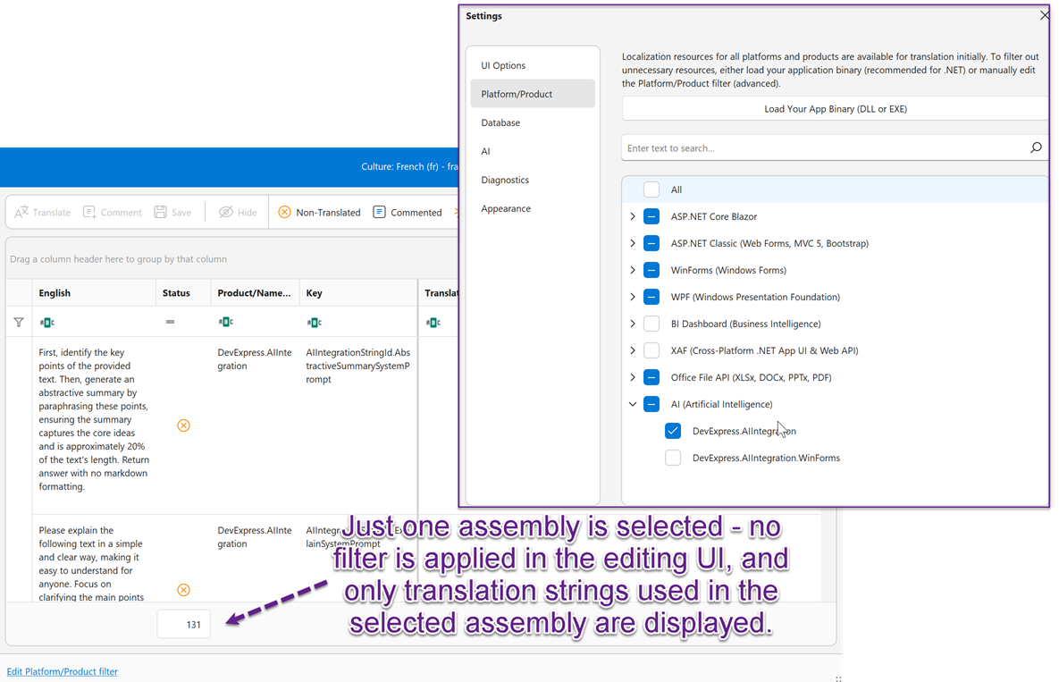Toggle Office File API checkbox
This screenshot has height=682, width=1059.
pos(651,377)
